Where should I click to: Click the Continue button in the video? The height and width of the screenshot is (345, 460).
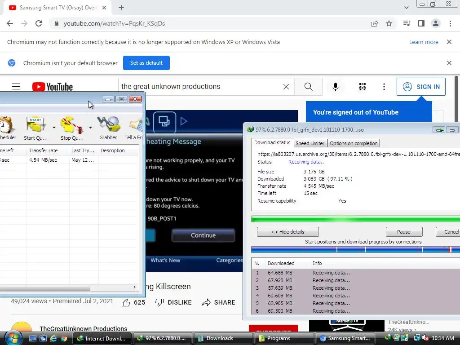click(x=203, y=235)
